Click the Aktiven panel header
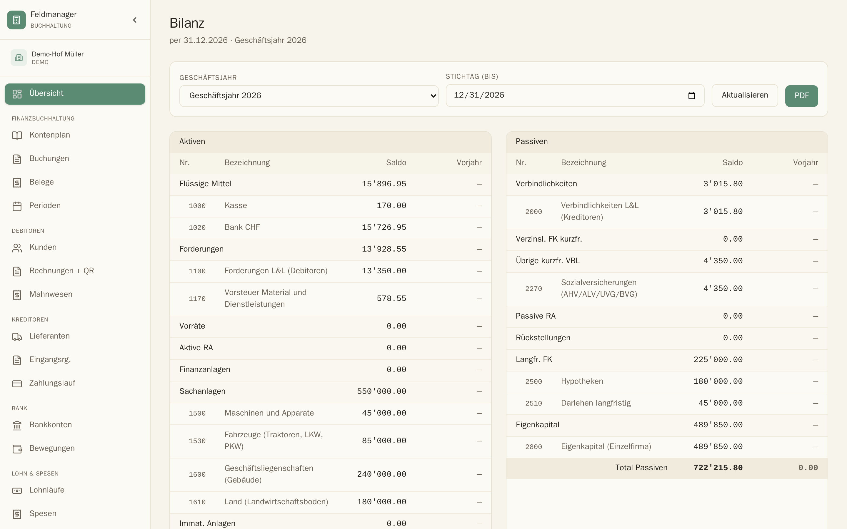 click(330, 142)
